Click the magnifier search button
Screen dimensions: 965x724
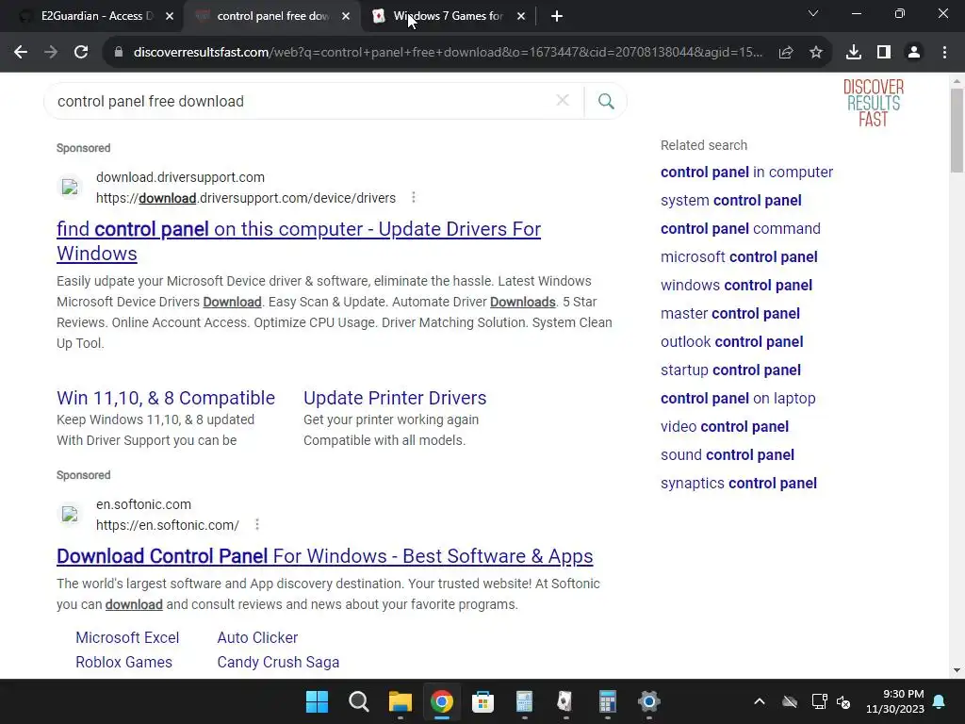606,101
